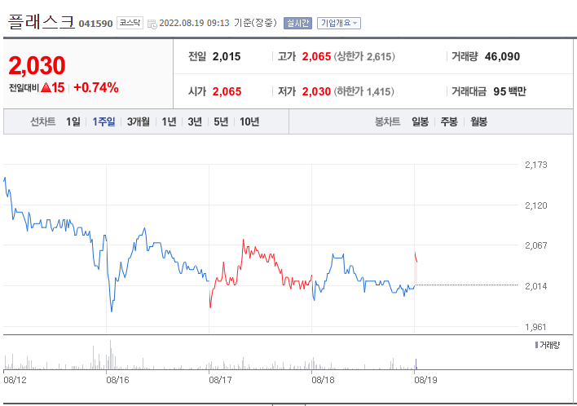Click the 전일 value 2,015
This screenshot has width=577, height=406.
click(x=227, y=56)
